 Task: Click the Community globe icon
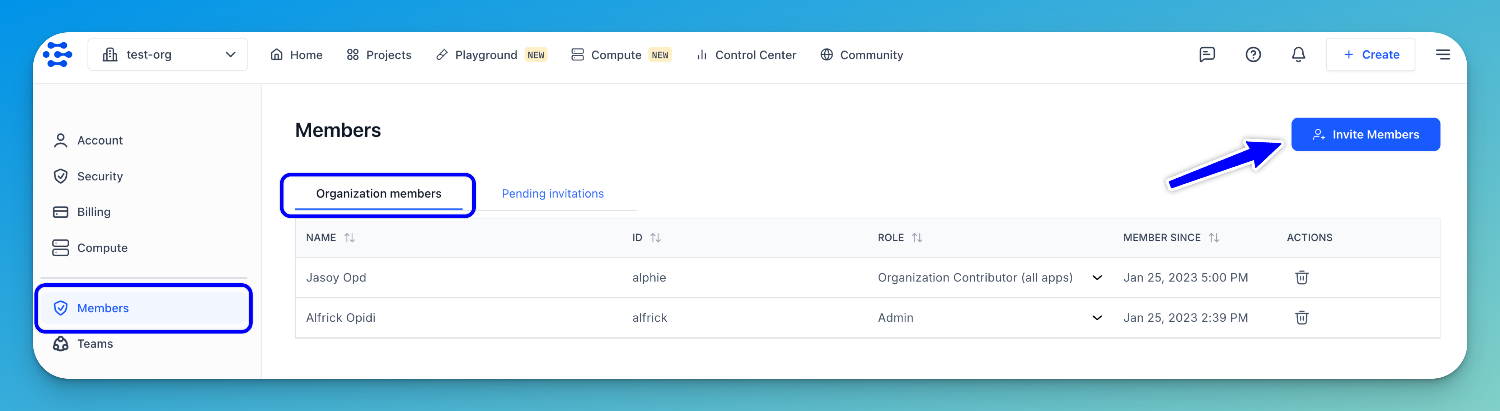pos(826,55)
